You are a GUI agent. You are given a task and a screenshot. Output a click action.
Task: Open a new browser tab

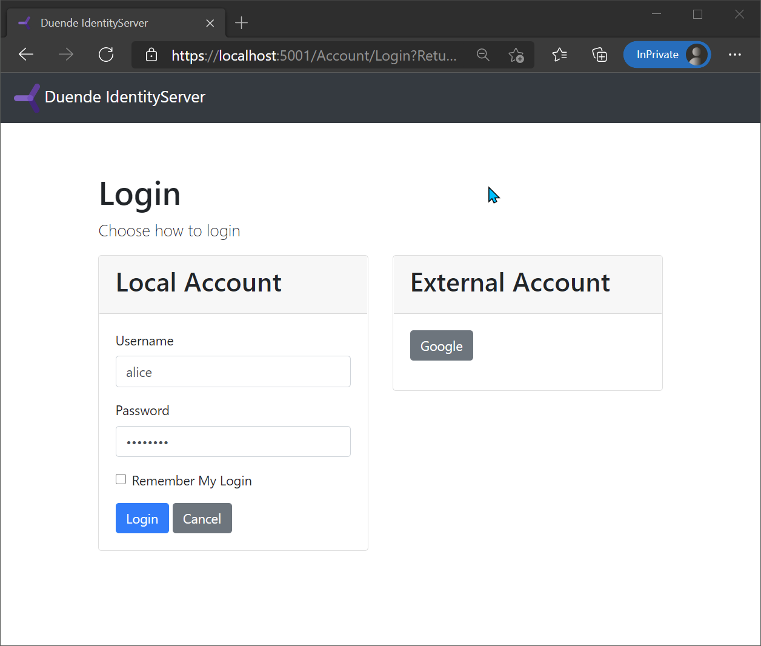(241, 23)
